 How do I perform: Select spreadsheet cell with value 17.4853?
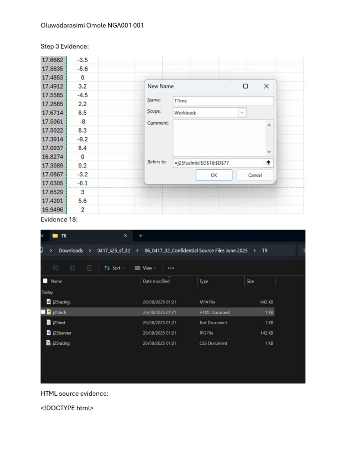pos(53,78)
